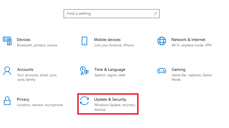
Task: Focus the "Find a setting" search field
Action: click(x=109, y=13)
